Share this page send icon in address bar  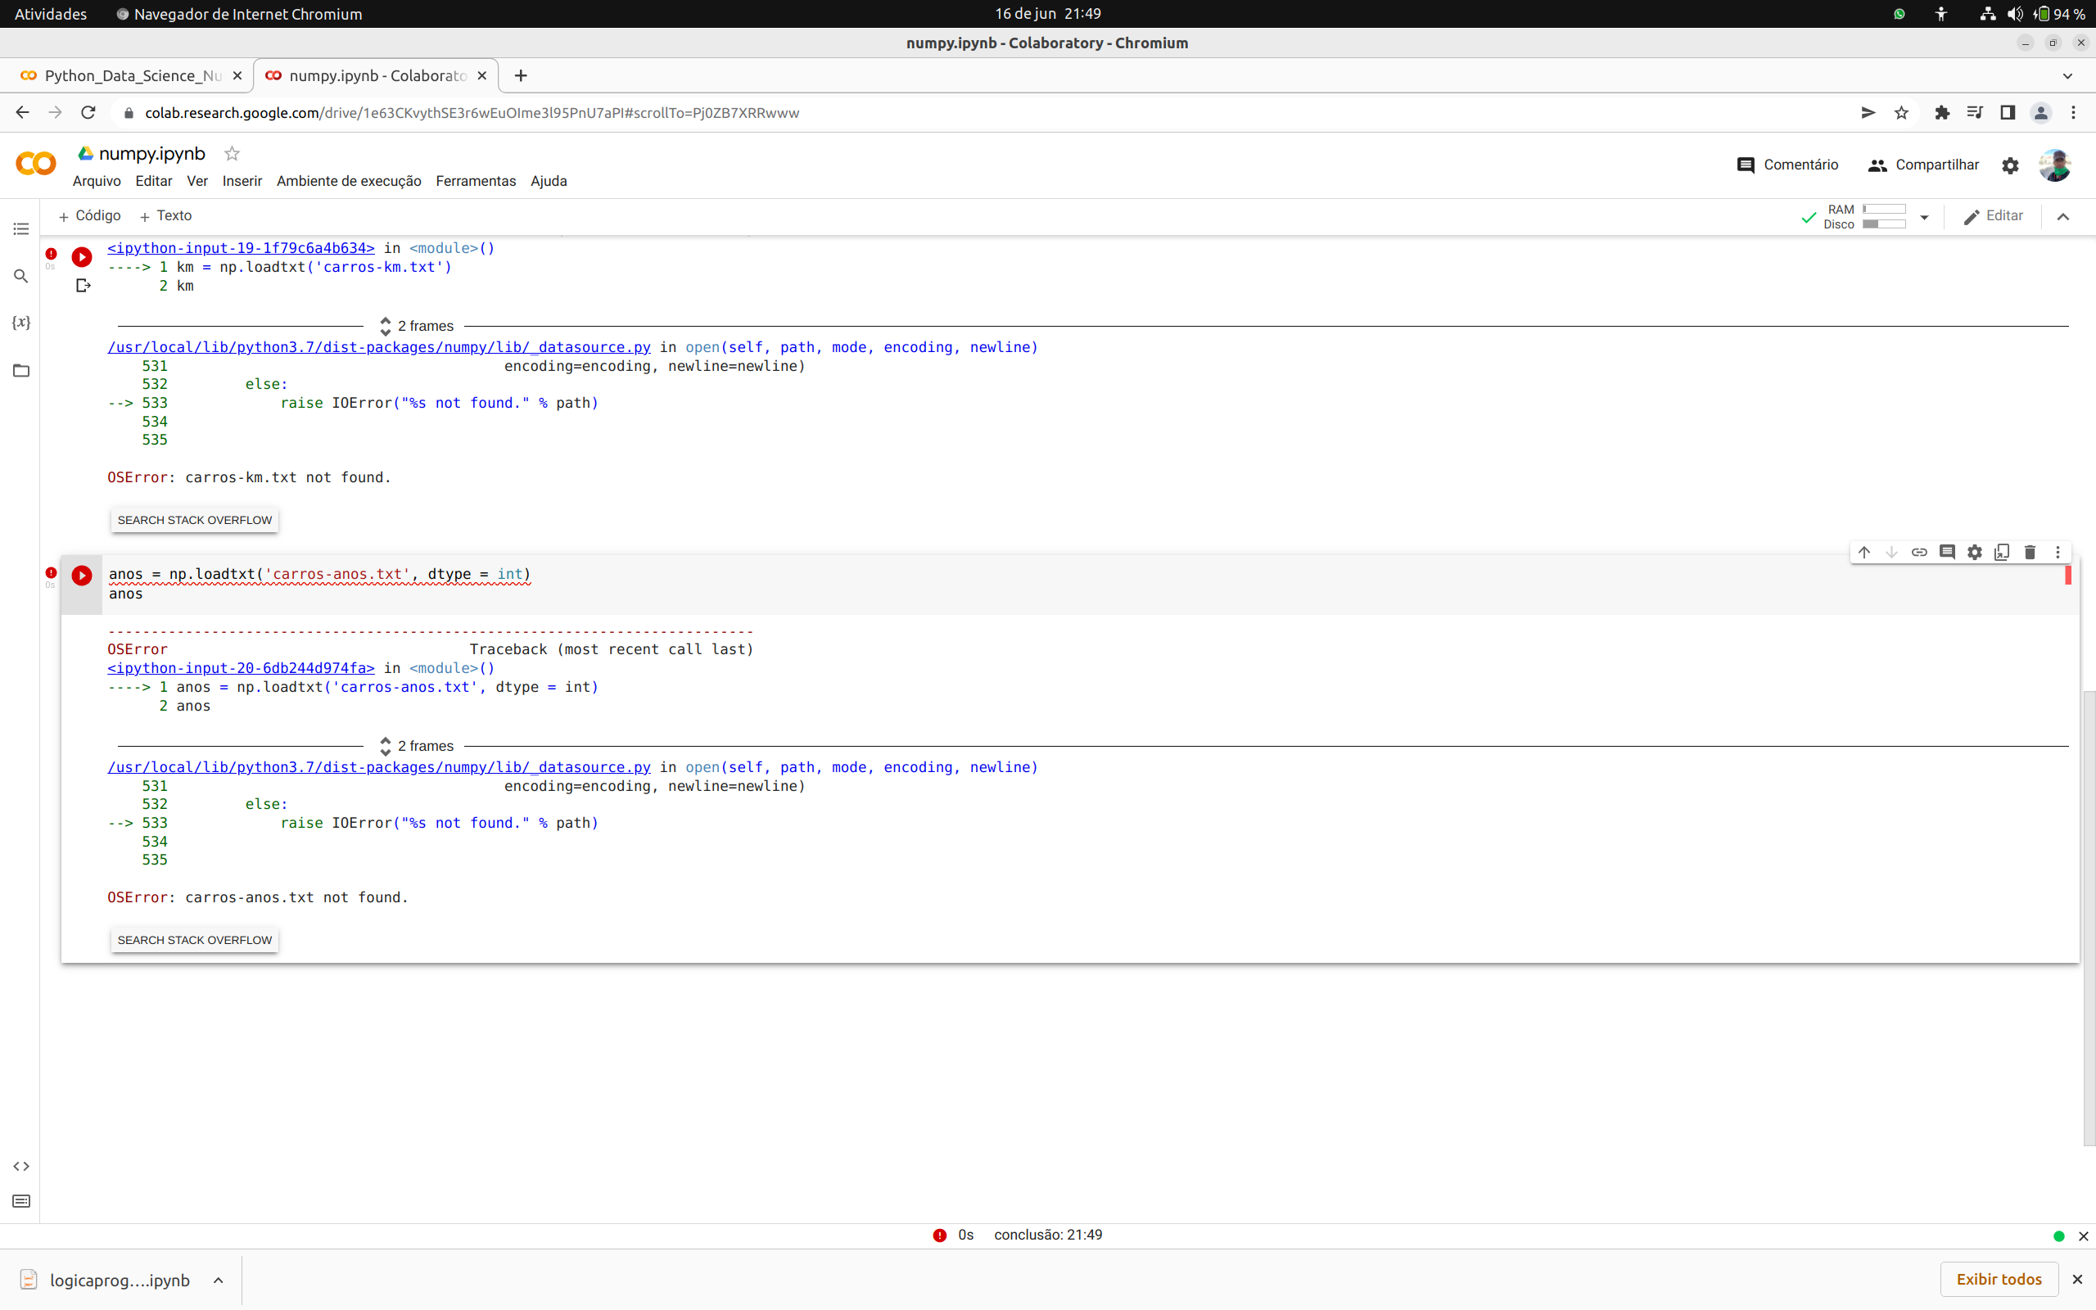point(1868,113)
